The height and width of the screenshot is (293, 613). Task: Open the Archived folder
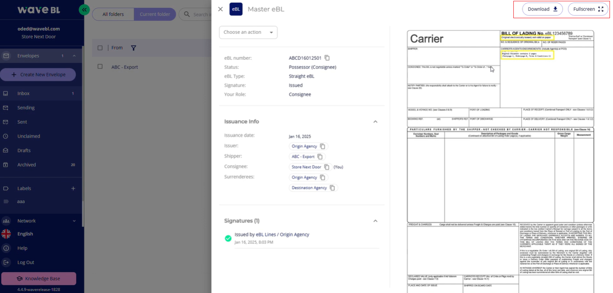click(x=27, y=165)
